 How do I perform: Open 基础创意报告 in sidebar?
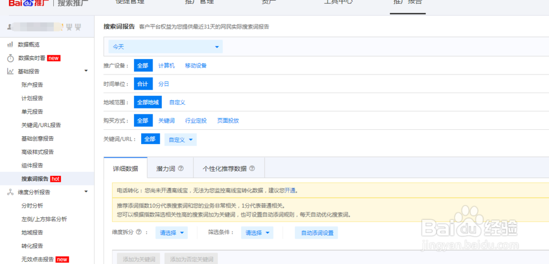37,139
